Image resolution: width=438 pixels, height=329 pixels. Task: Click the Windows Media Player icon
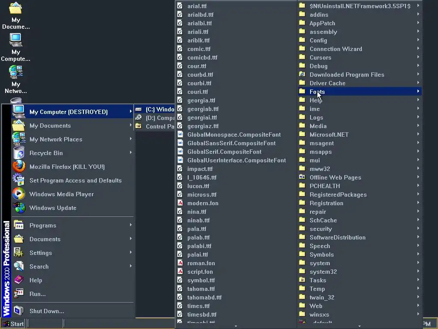click(19, 194)
